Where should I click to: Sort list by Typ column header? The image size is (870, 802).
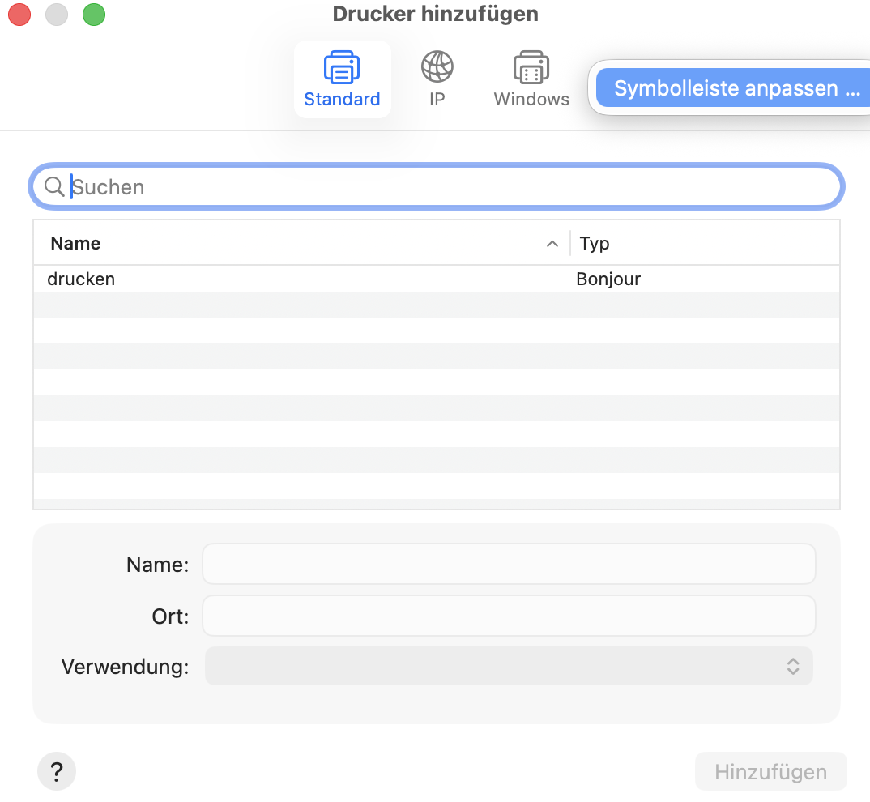coord(595,244)
